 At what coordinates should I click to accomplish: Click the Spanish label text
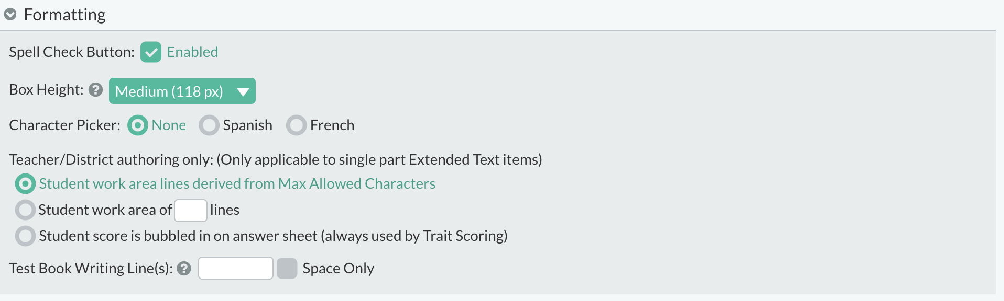(x=248, y=125)
